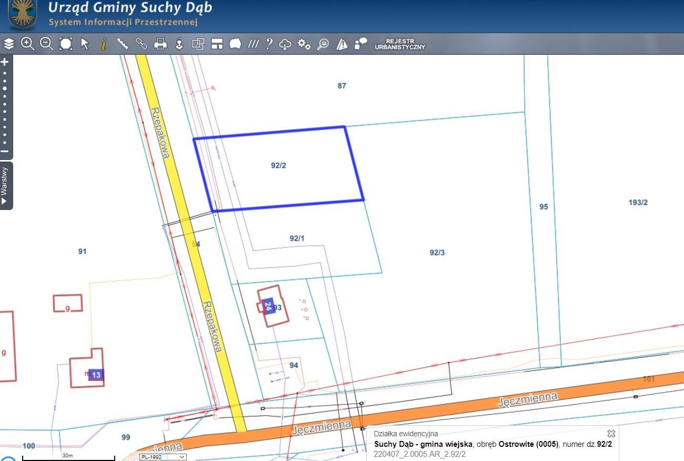Click the parcel label 92/1 on map
The image size is (684, 461).
tap(297, 238)
